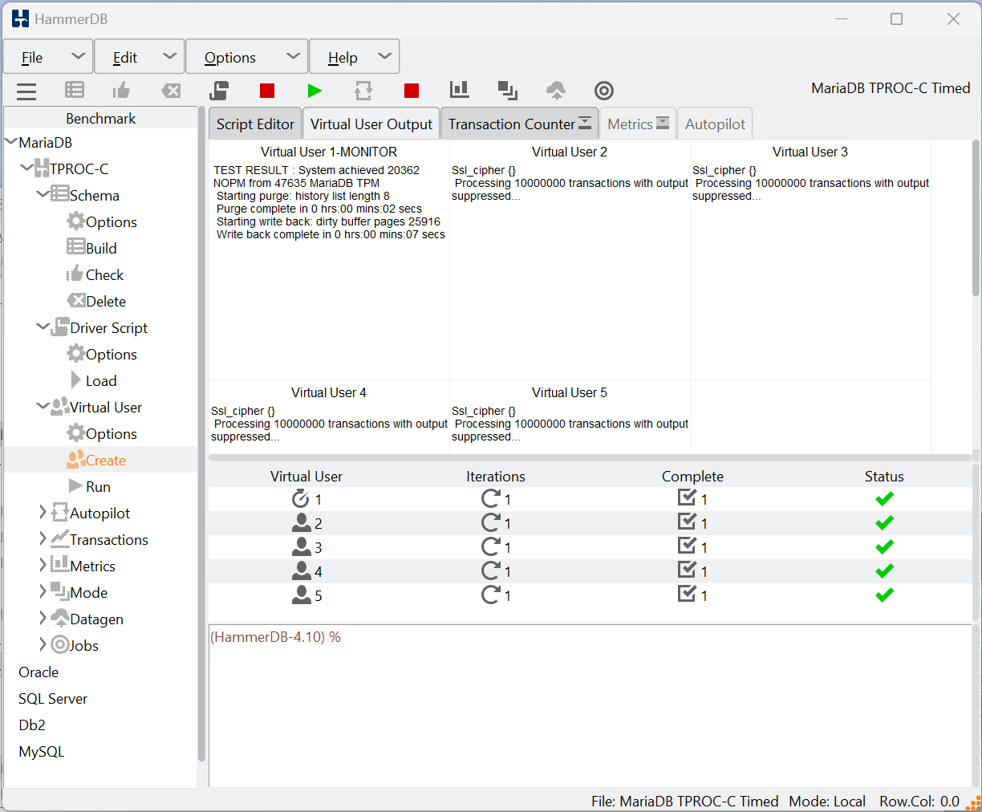Click the Datagen upward-arrows toolbar icon
The width and height of the screenshot is (982, 812).
tap(556, 91)
